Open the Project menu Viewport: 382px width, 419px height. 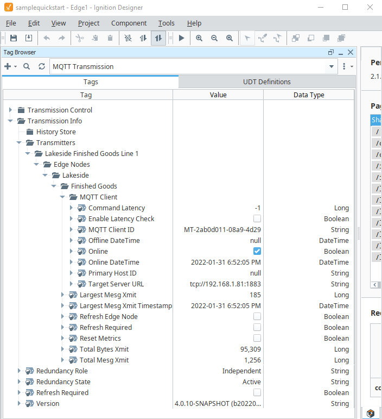[x=88, y=23]
